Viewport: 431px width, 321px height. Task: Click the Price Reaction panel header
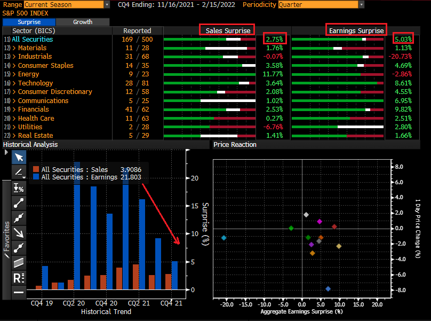[235, 145]
